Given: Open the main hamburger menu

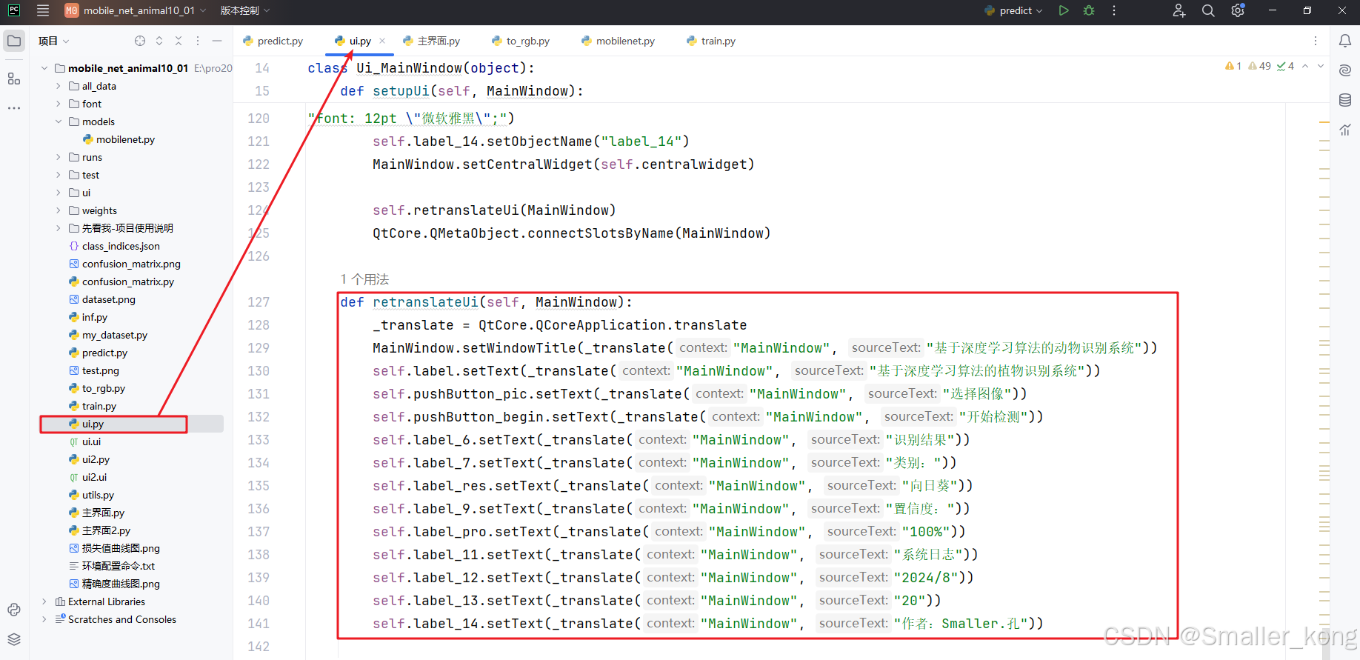Looking at the screenshot, I should 43,10.
